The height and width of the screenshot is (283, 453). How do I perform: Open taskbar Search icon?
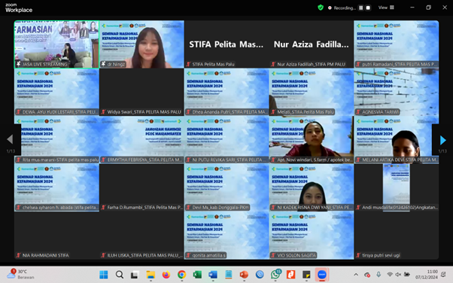(x=120, y=274)
